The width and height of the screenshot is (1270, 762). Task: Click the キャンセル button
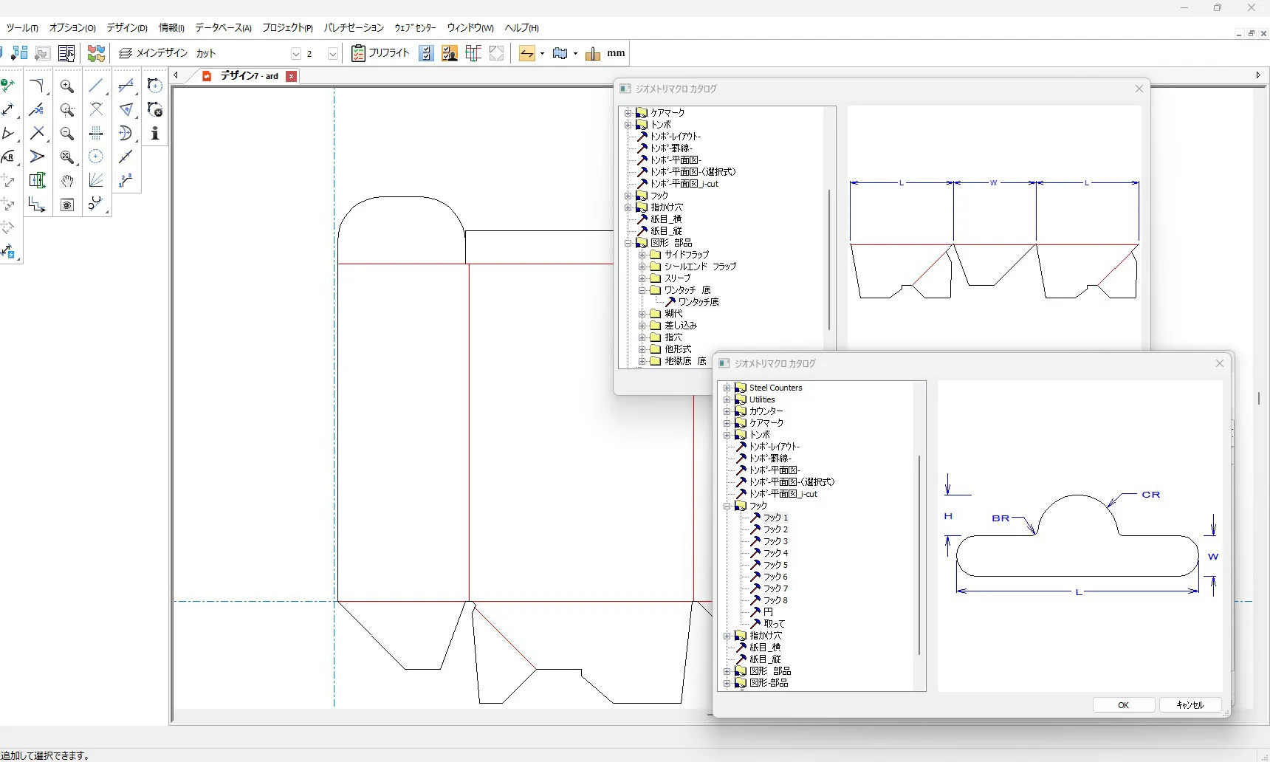click(1190, 705)
